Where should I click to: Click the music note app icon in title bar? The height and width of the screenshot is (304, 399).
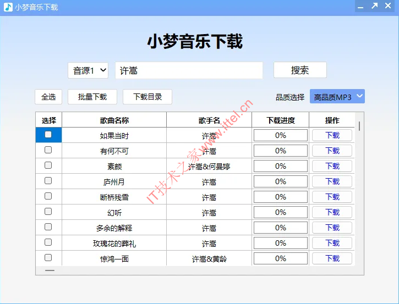[8, 7]
